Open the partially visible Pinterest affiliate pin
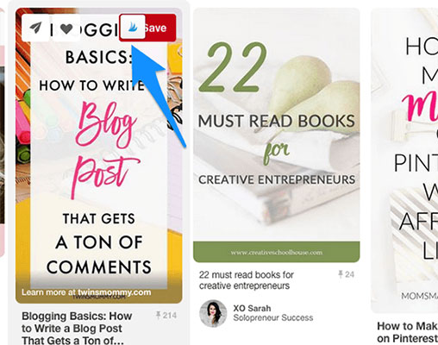The image size is (438, 345). (404, 161)
